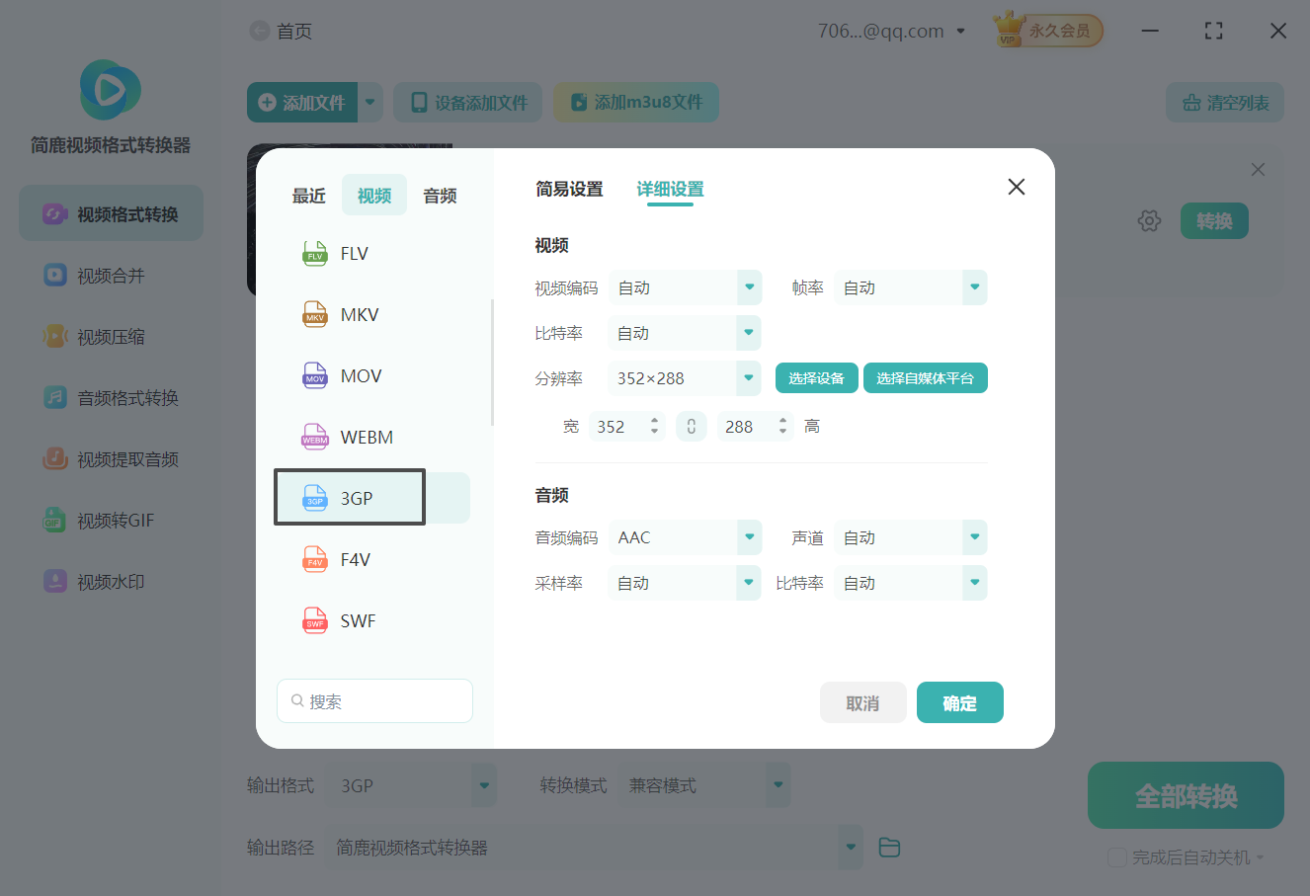Select 视频合并 in the sidebar
This screenshot has width=1310, height=896.
110,275
